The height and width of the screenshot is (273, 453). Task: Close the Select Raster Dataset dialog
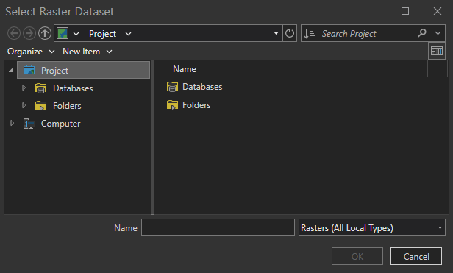tap(438, 11)
